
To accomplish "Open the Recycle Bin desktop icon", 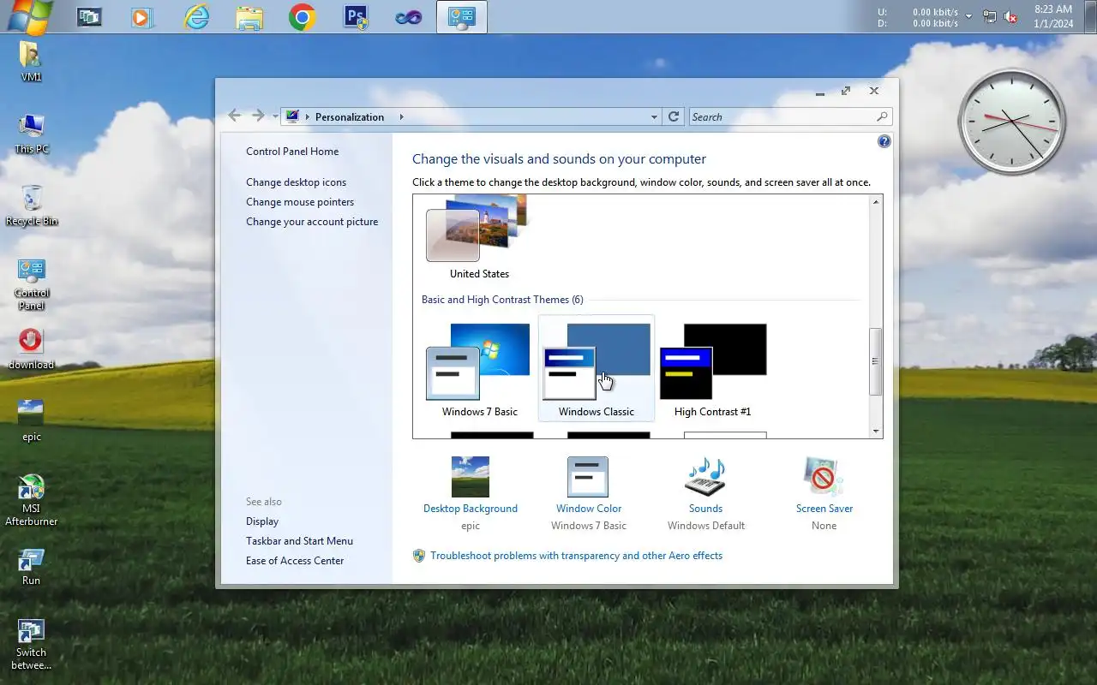I will 32,205.
